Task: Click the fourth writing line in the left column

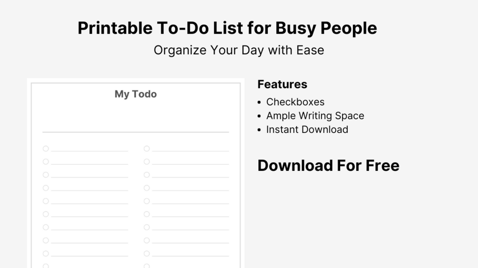Action: (x=89, y=190)
